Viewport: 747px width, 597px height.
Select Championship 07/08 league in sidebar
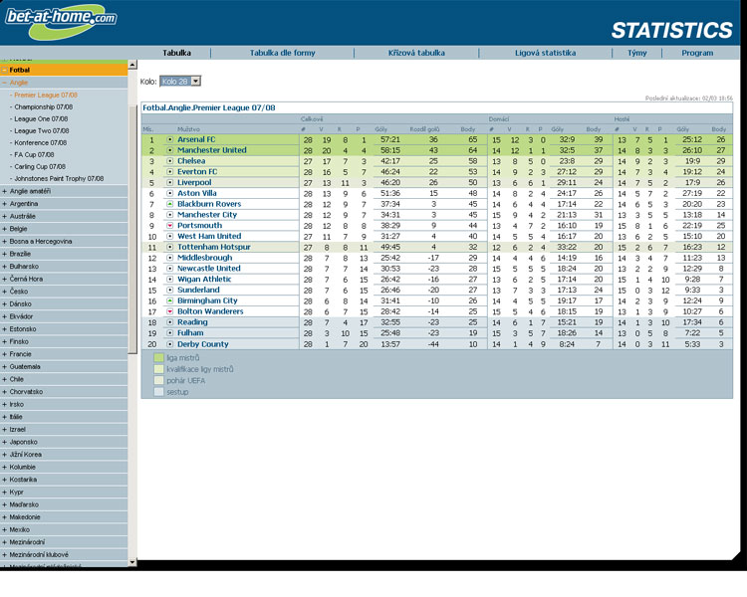[x=44, y=106]
